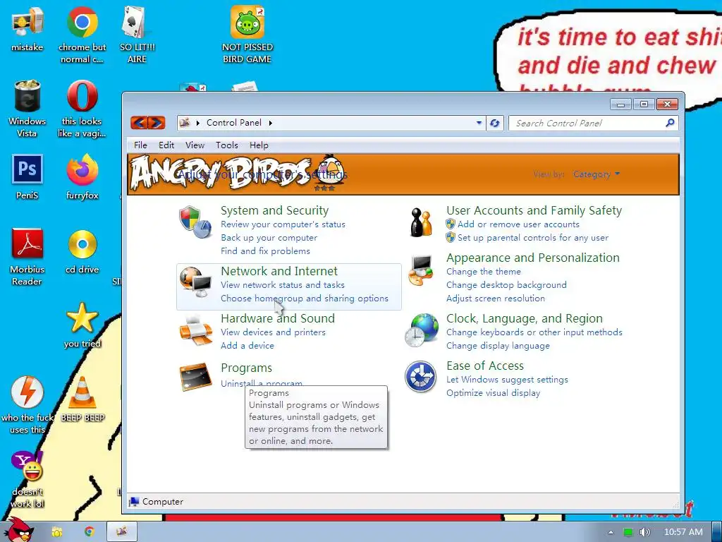Image resolution: width=722 pixels, height=542 pixels.
Task: Click the volume speaker tray icon
Action: 644,532
